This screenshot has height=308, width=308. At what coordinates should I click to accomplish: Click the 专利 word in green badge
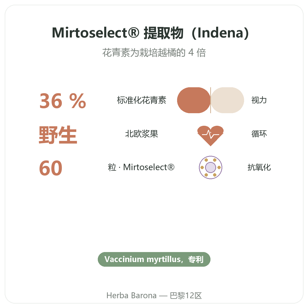click(196, 259)
